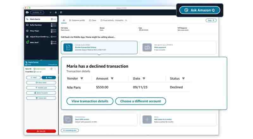Open the Amazon Connect cloud logo
This screenshot has height=139, width=253.
coord(27,12)
